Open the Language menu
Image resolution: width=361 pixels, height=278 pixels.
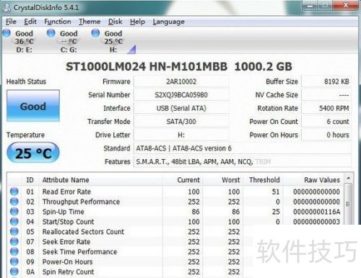[168, 22]
